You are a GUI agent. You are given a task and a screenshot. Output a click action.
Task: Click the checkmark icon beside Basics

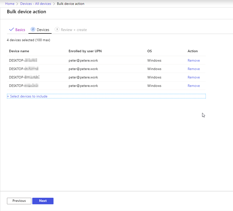click(12, 29)
